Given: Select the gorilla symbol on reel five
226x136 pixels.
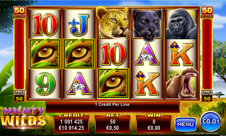Looking at the screenshot, I should tap(181, 24).
